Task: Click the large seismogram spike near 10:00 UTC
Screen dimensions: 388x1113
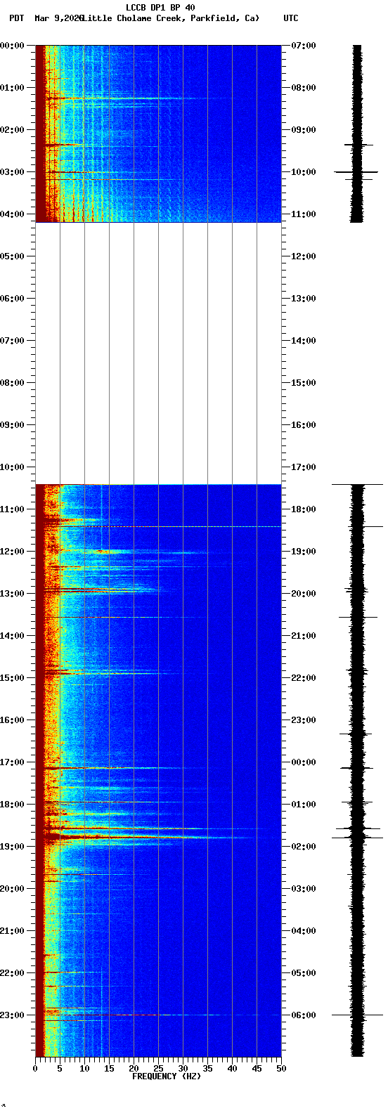Action: [356, 171]
